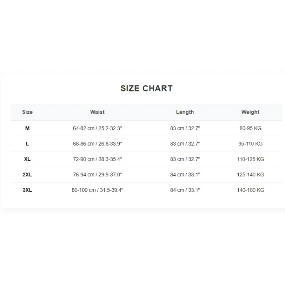Image resolution: width=285 pixels, height=285 pixels.
Task: Click waist value 80-100 cm / 31.5-39.4"
Action: [x=97, y=190]
